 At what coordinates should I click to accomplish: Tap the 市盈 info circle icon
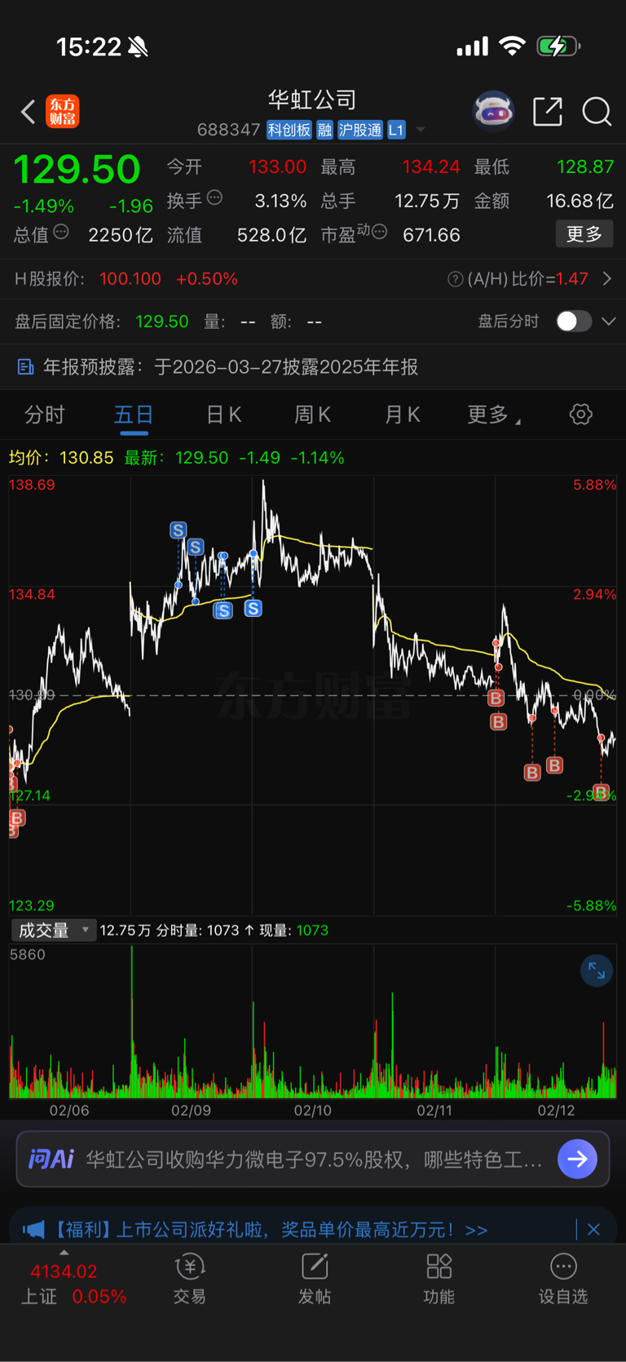point(379,233)
